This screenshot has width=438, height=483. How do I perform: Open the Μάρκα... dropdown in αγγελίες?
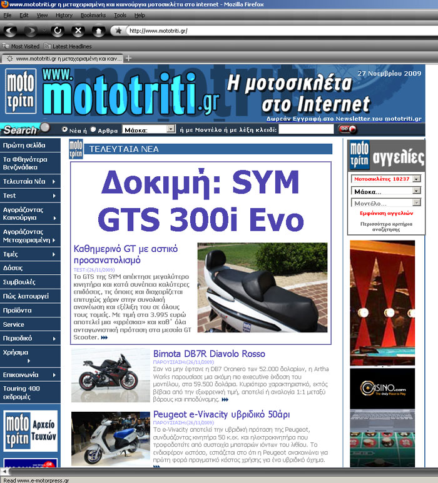tap(386, 191)
